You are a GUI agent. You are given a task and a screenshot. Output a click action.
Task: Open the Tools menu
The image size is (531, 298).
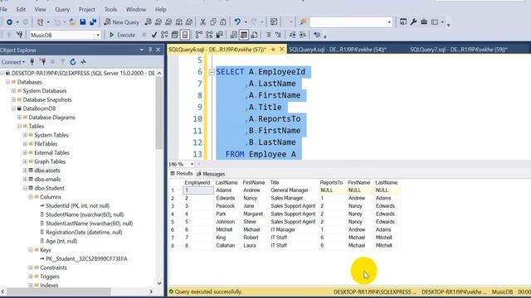pos(110,9)
